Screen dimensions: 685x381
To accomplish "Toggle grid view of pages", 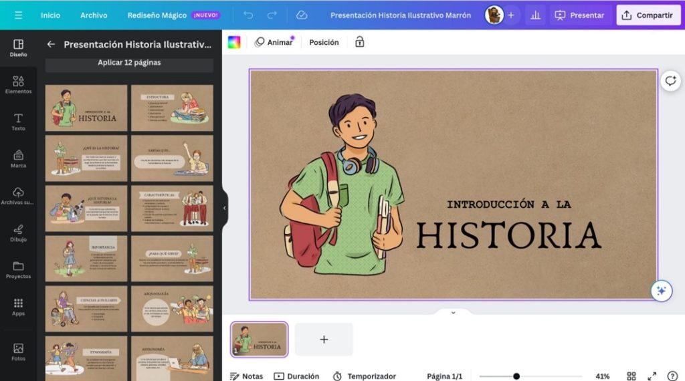I will (x=631, y=376).
